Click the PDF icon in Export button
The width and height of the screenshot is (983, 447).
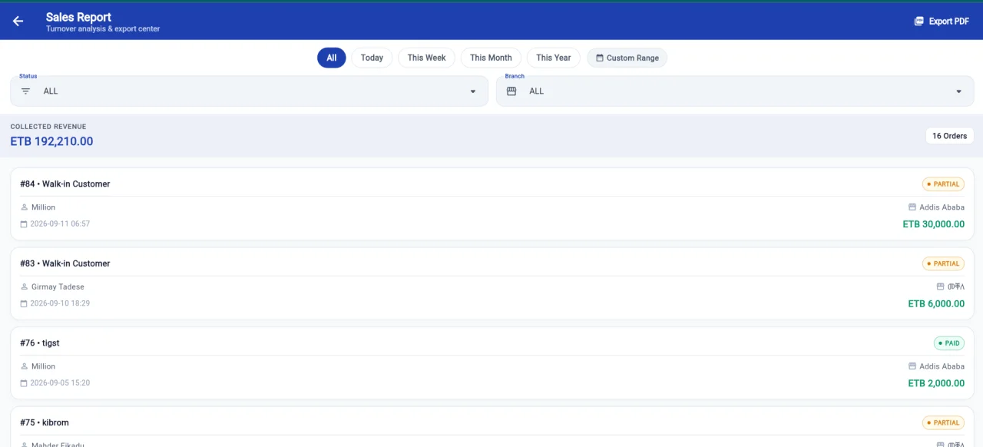919,22
